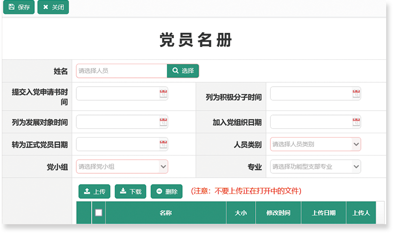Click the 修改时间 column header
Viewport: 393px width, 233px height.
click(278, 213)
